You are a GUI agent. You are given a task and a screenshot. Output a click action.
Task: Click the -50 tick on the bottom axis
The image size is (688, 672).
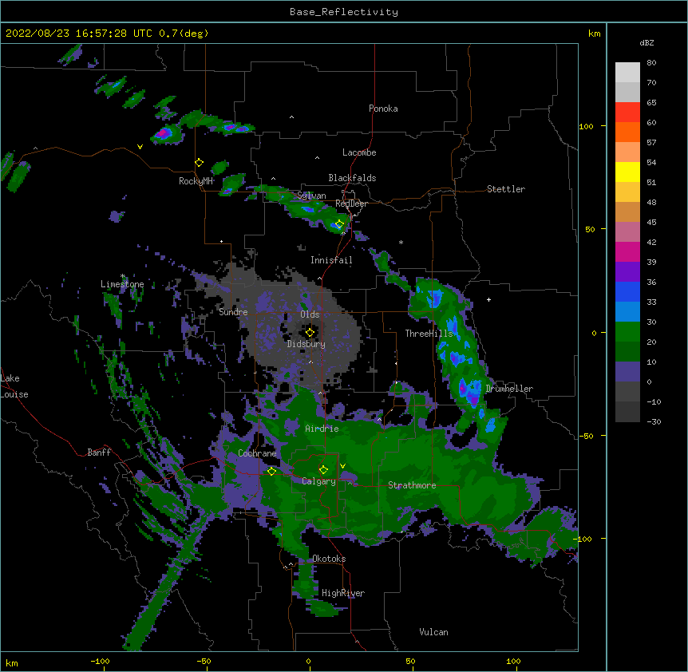[204, 661]
